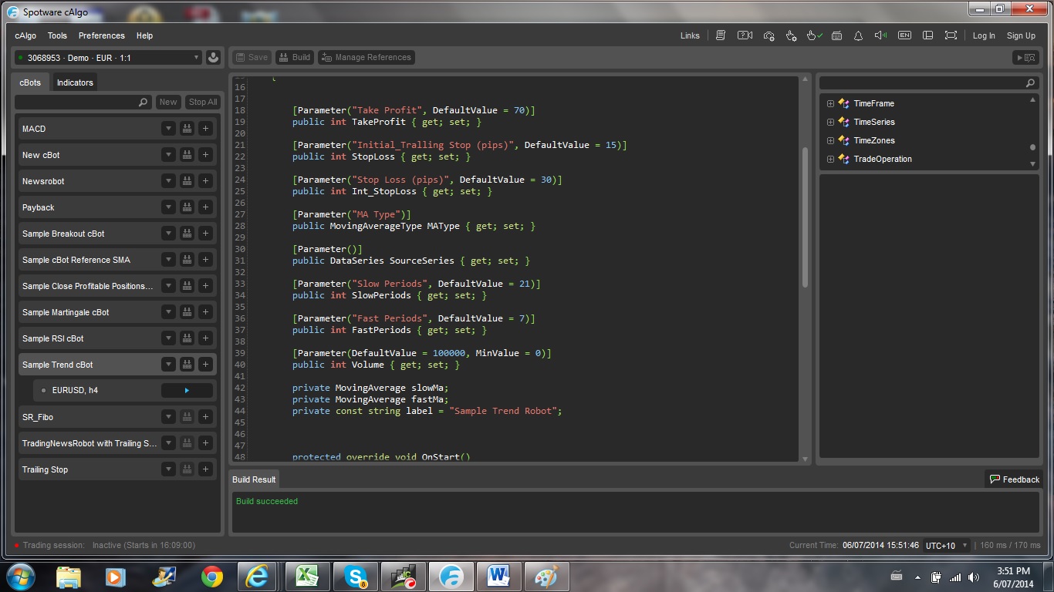This screenshot has height=592, width=1054.
Task: Select the Sample Close Profitable Positions cBot row
Action: click(117, 286)
